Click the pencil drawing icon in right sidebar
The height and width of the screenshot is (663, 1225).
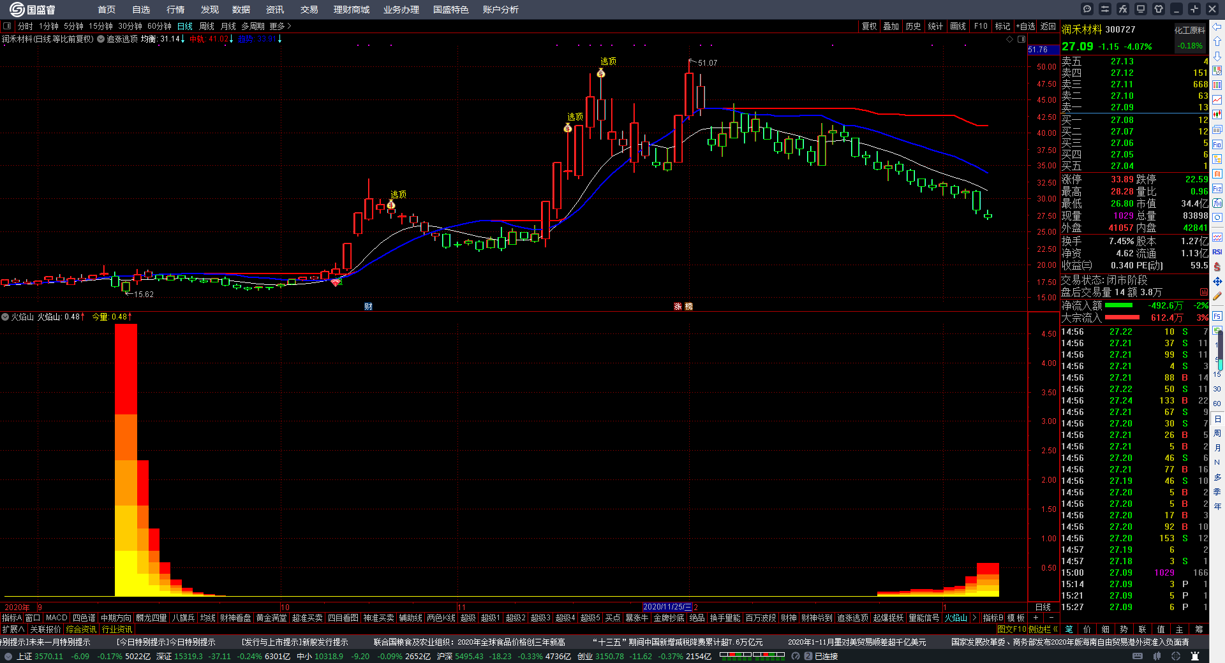pyautogui.click(x=1217, y=296)
